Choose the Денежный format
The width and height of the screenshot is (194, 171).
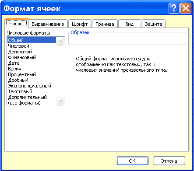pos(32,52)
